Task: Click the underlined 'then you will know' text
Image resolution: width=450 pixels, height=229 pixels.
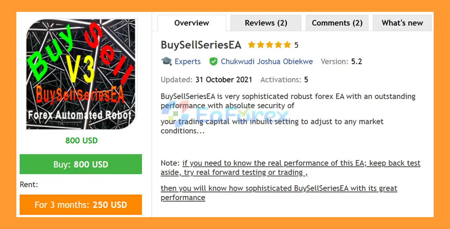Action: click(279, 192)
